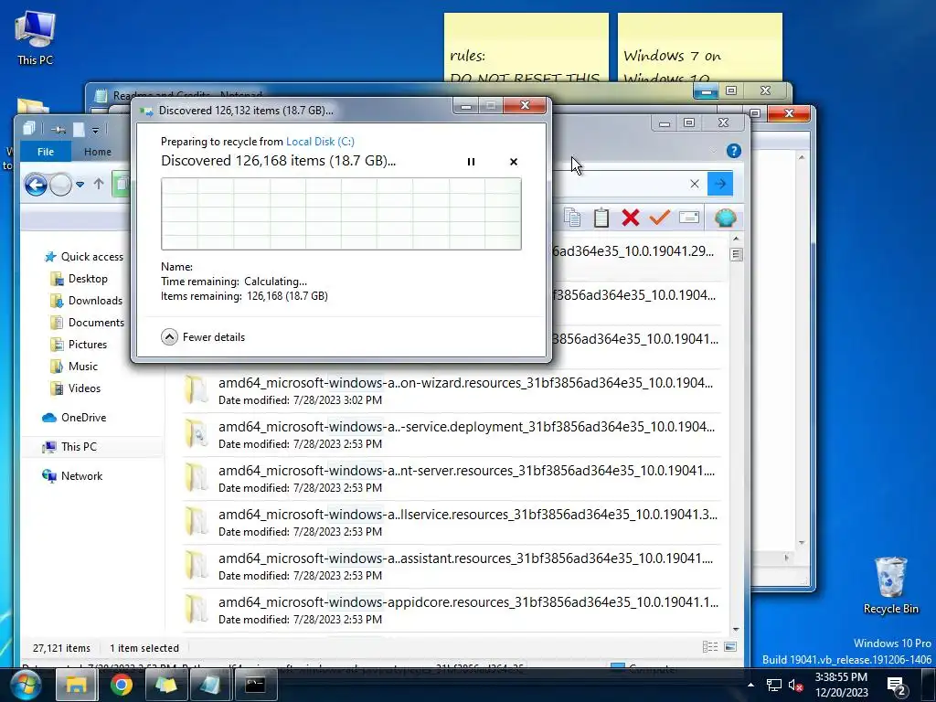Image resolution: width=936 pixels, height=702 pixels.
Task: Open the Local Disk (C:) link
Action: click(x=320, y=142)
